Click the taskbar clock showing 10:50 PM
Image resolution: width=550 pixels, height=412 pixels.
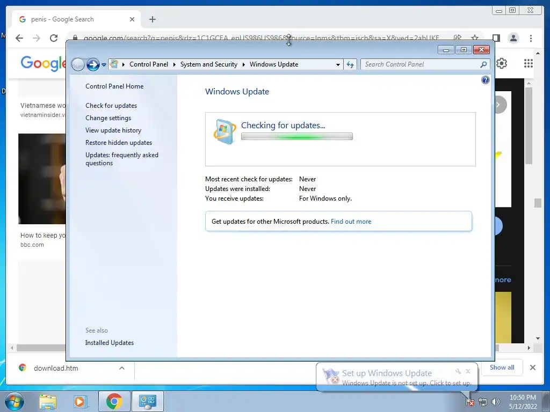click(523, 402)
